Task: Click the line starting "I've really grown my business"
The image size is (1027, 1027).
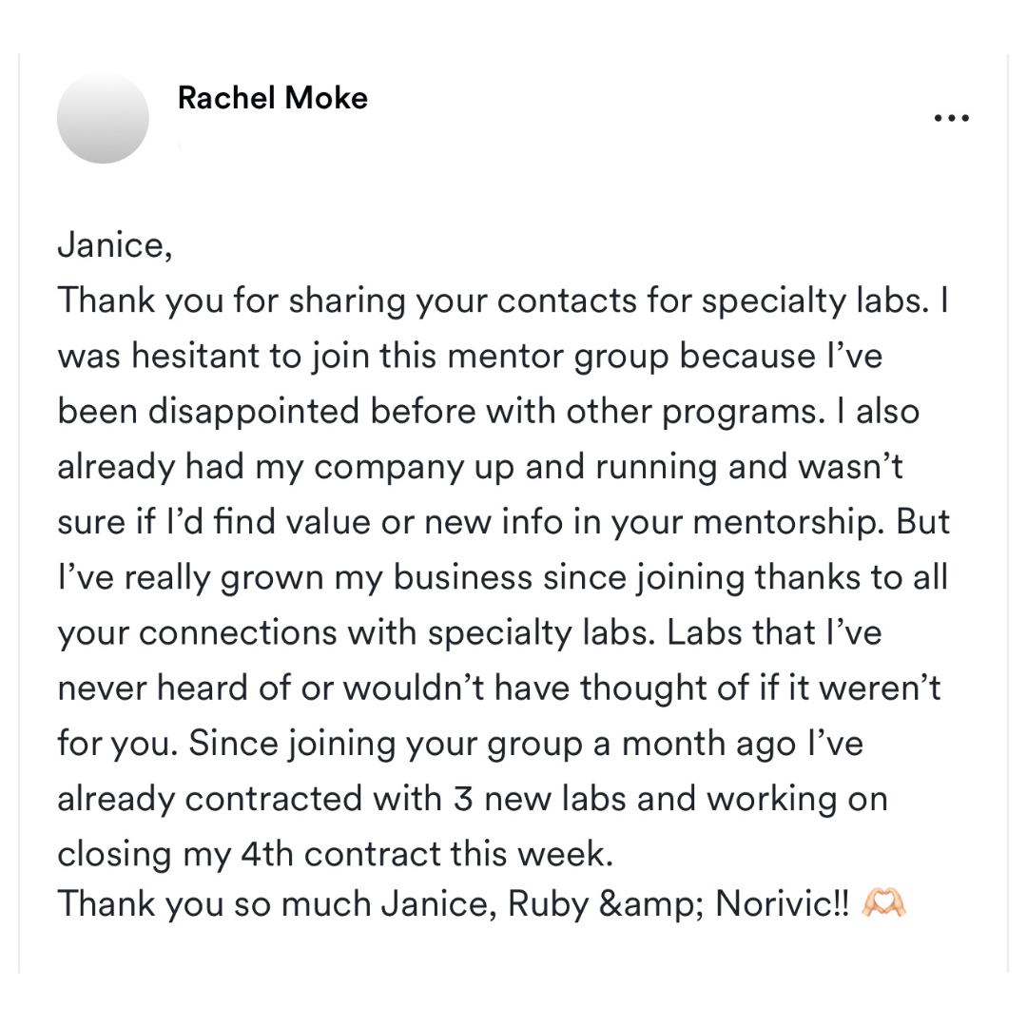Action: pyautogui.click(x=503, y=578)
